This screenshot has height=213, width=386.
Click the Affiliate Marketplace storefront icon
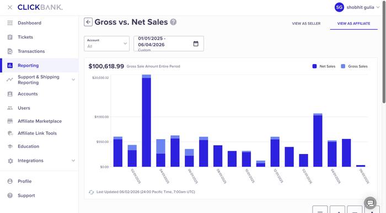click(x=10, y=121)
